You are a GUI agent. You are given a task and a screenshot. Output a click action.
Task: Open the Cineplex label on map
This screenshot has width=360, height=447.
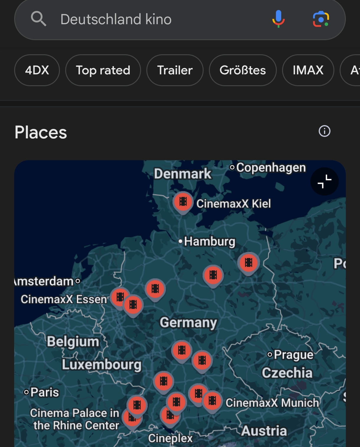(x=170, y=438)
